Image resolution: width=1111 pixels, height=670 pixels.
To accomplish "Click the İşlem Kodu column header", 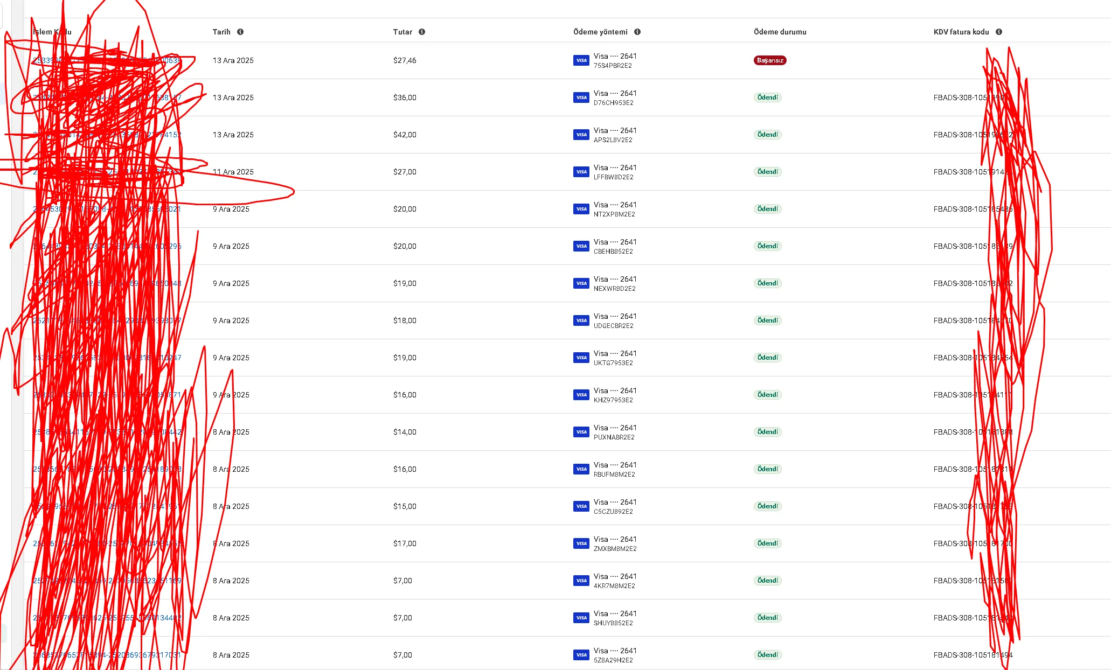I will (x=52, y=32).
